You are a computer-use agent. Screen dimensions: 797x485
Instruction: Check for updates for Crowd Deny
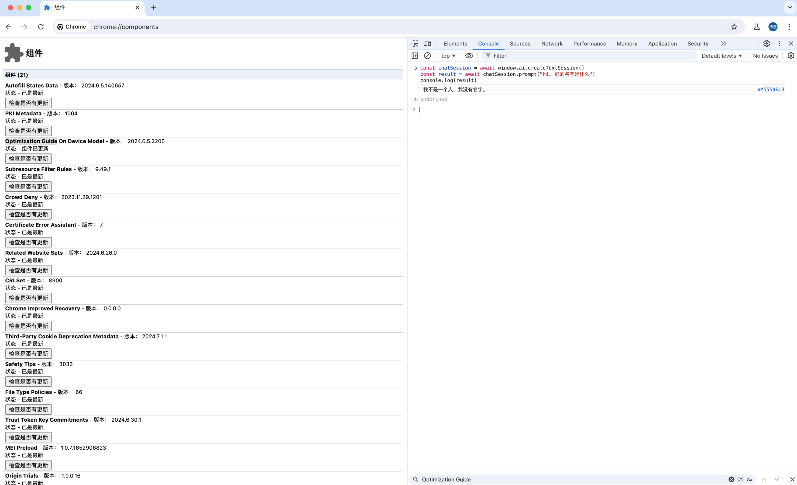click(x=29, y=214)
